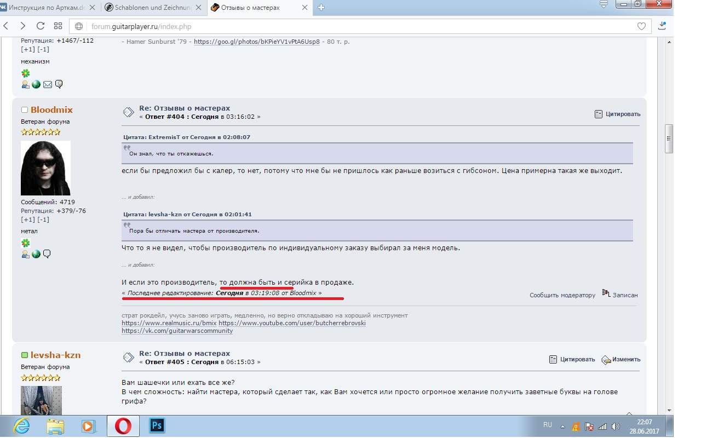Open the network signal tray icon

[602, 427]
